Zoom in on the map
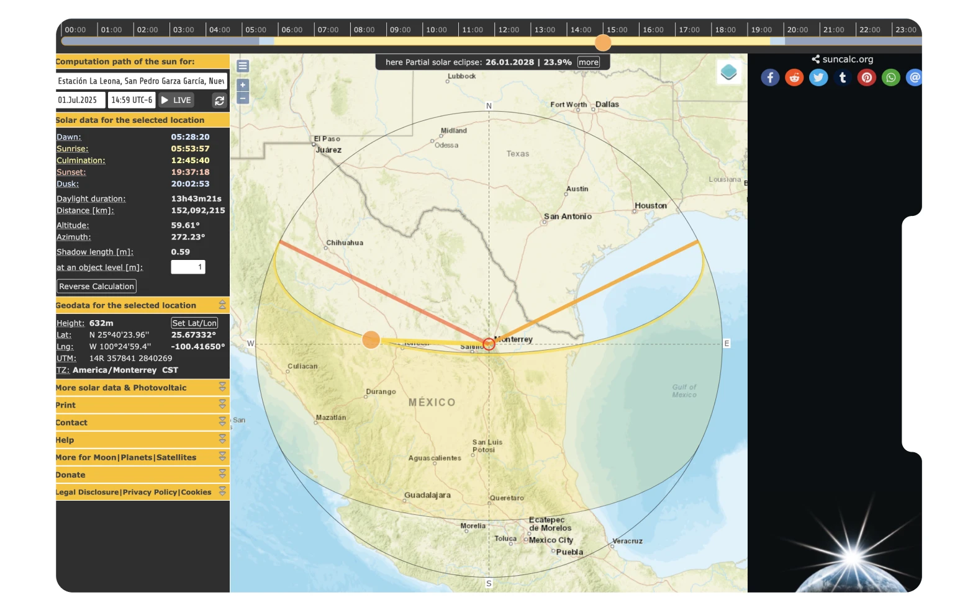Image resolution: width=978 pixels, height=613 pixels. click(x=243, y=85)
